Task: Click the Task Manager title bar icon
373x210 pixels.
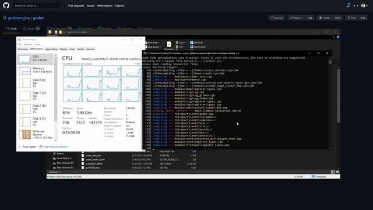Action: tap(19, 40)
